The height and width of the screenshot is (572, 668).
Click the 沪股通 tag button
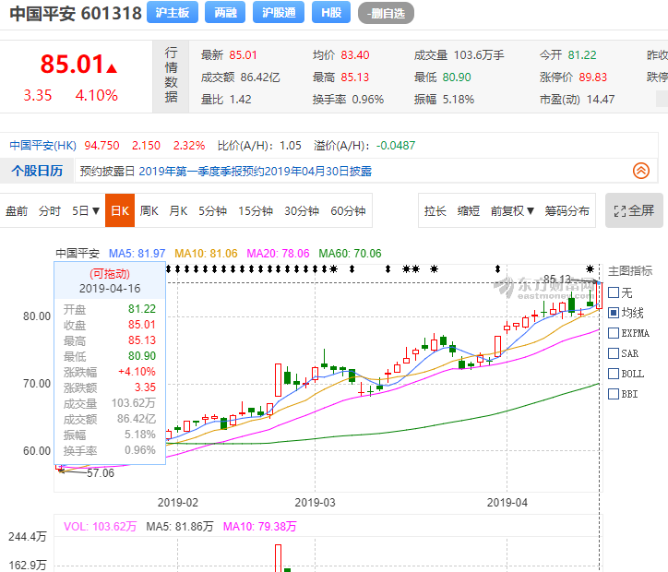[x=279, y=12]
